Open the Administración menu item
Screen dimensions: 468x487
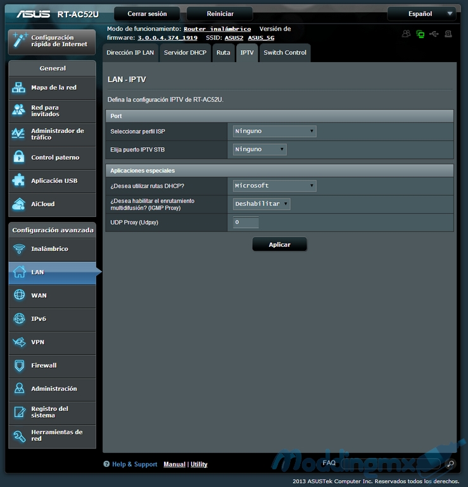click(52, 389)
